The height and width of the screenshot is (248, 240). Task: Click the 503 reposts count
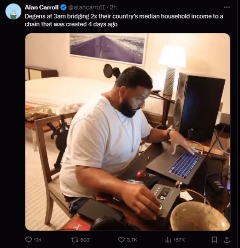85,240
